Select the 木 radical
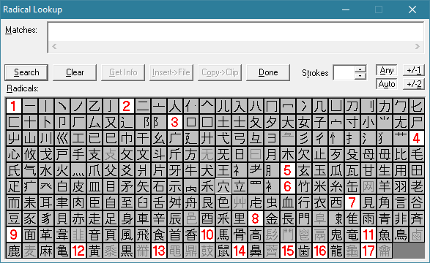The image size is (430, 263). pyautogui.click(x=288, y=154)
